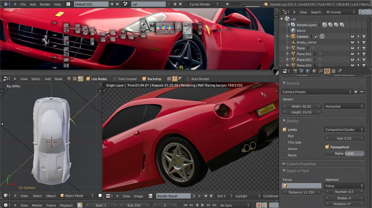Play animation in reverse in timeline
This screenshot has width=372, height=208.
tap(197, 205)
